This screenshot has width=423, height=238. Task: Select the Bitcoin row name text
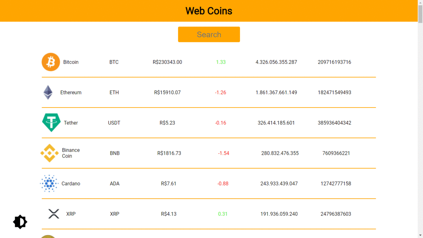[71, 62]
